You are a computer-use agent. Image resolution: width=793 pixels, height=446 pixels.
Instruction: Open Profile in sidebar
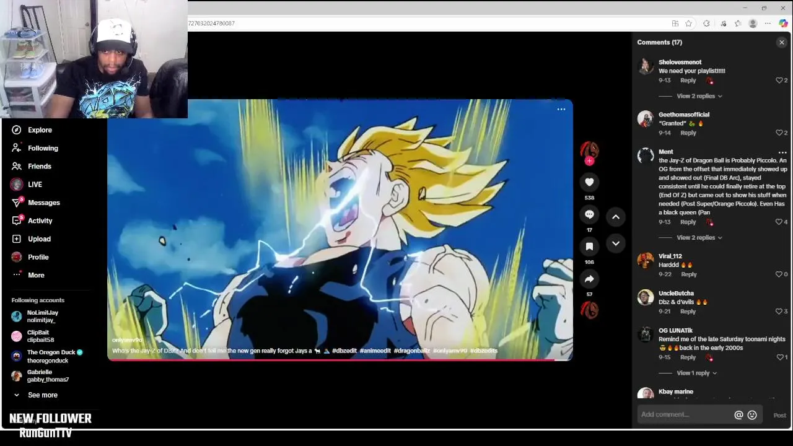pos(30,256)
